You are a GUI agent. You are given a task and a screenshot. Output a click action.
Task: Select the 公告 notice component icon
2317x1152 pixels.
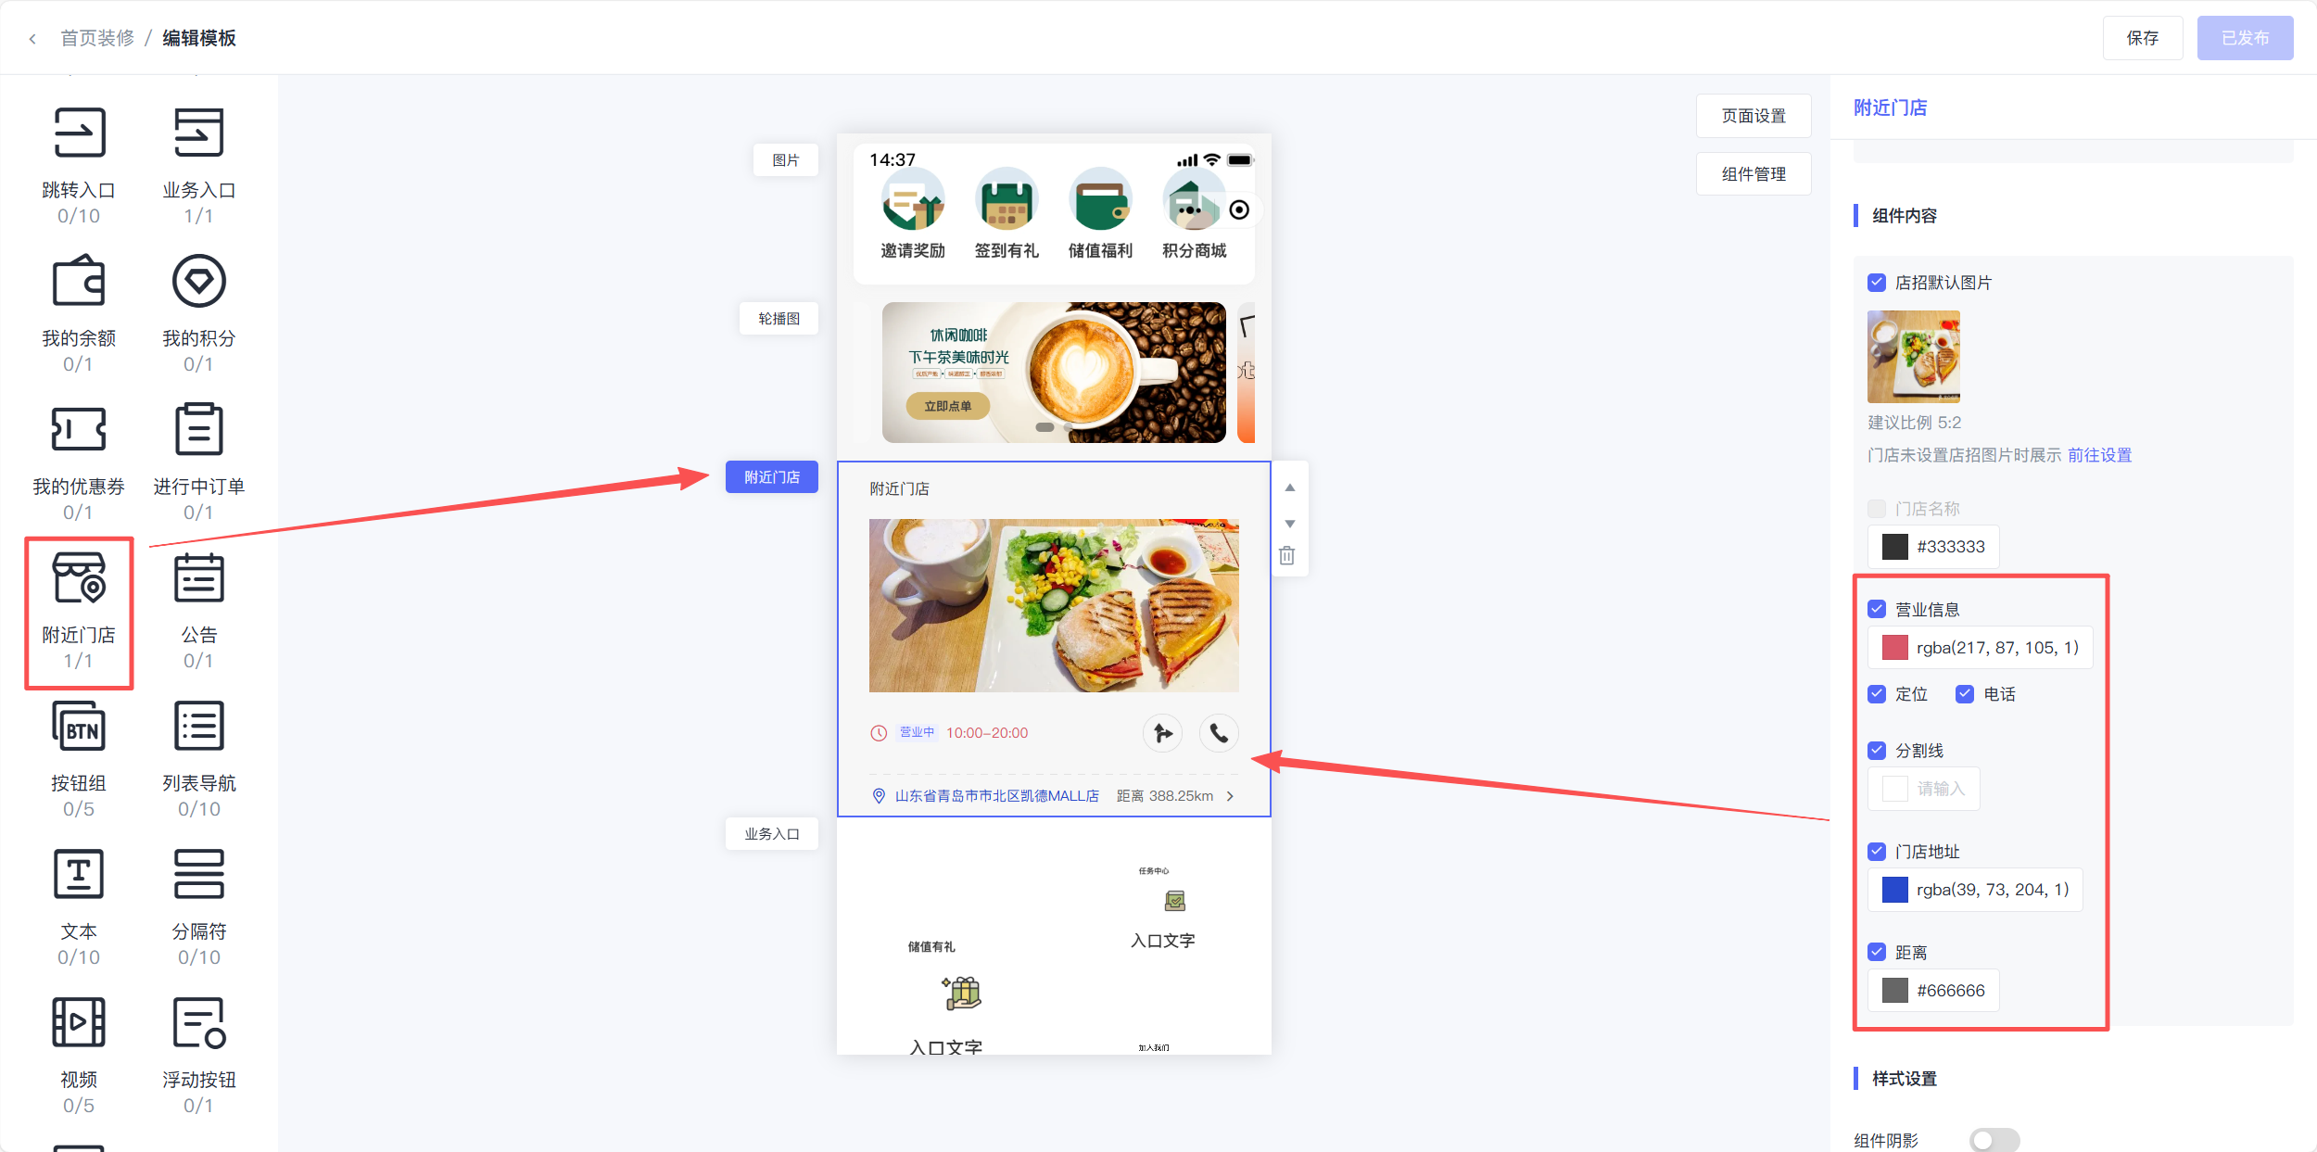199,577
